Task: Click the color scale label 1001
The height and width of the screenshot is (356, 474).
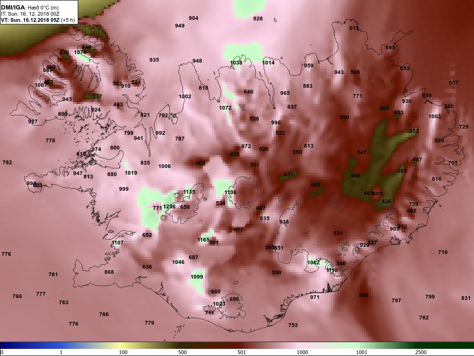Action: pyautogui.click(x=362, y=352)
